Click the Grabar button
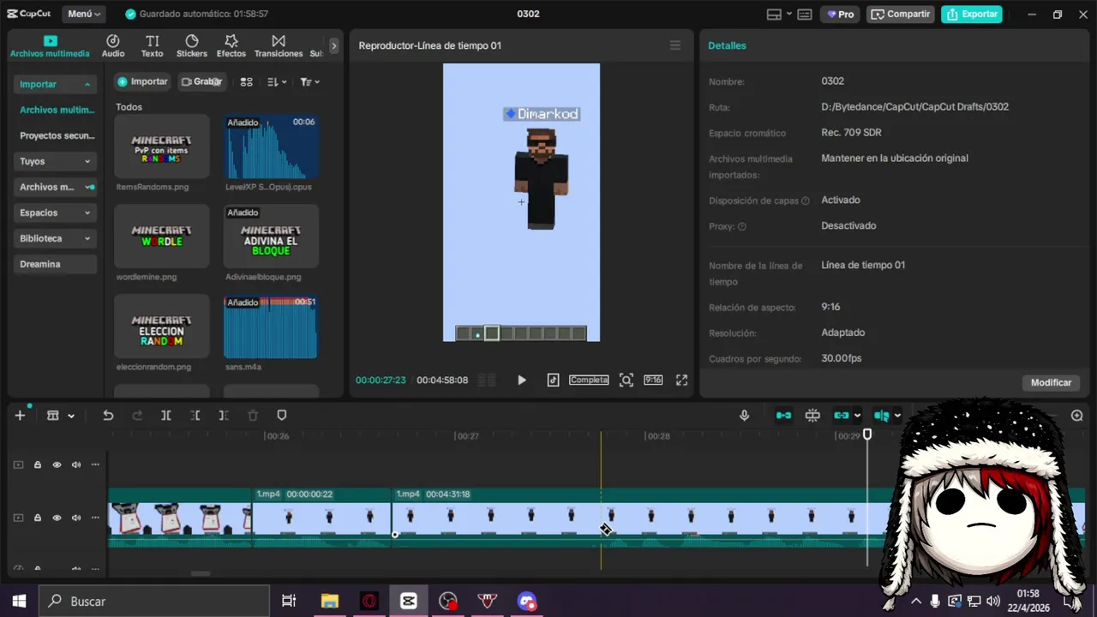The height and width of the screenshot is (617, 1097). click(x=201, y=81)
